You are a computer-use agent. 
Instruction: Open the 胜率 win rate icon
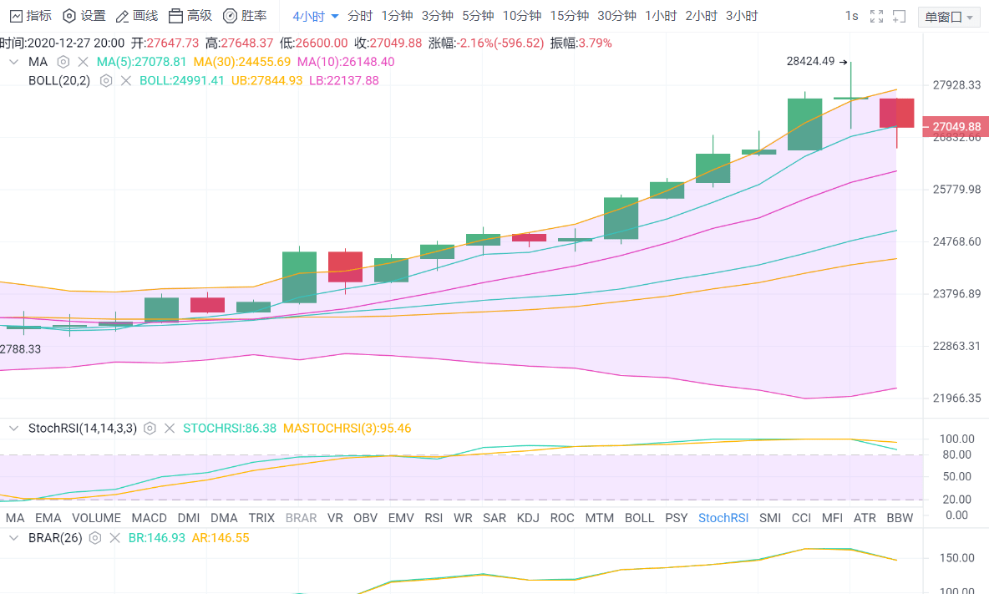pyautogui.click(x=231, y=16)
